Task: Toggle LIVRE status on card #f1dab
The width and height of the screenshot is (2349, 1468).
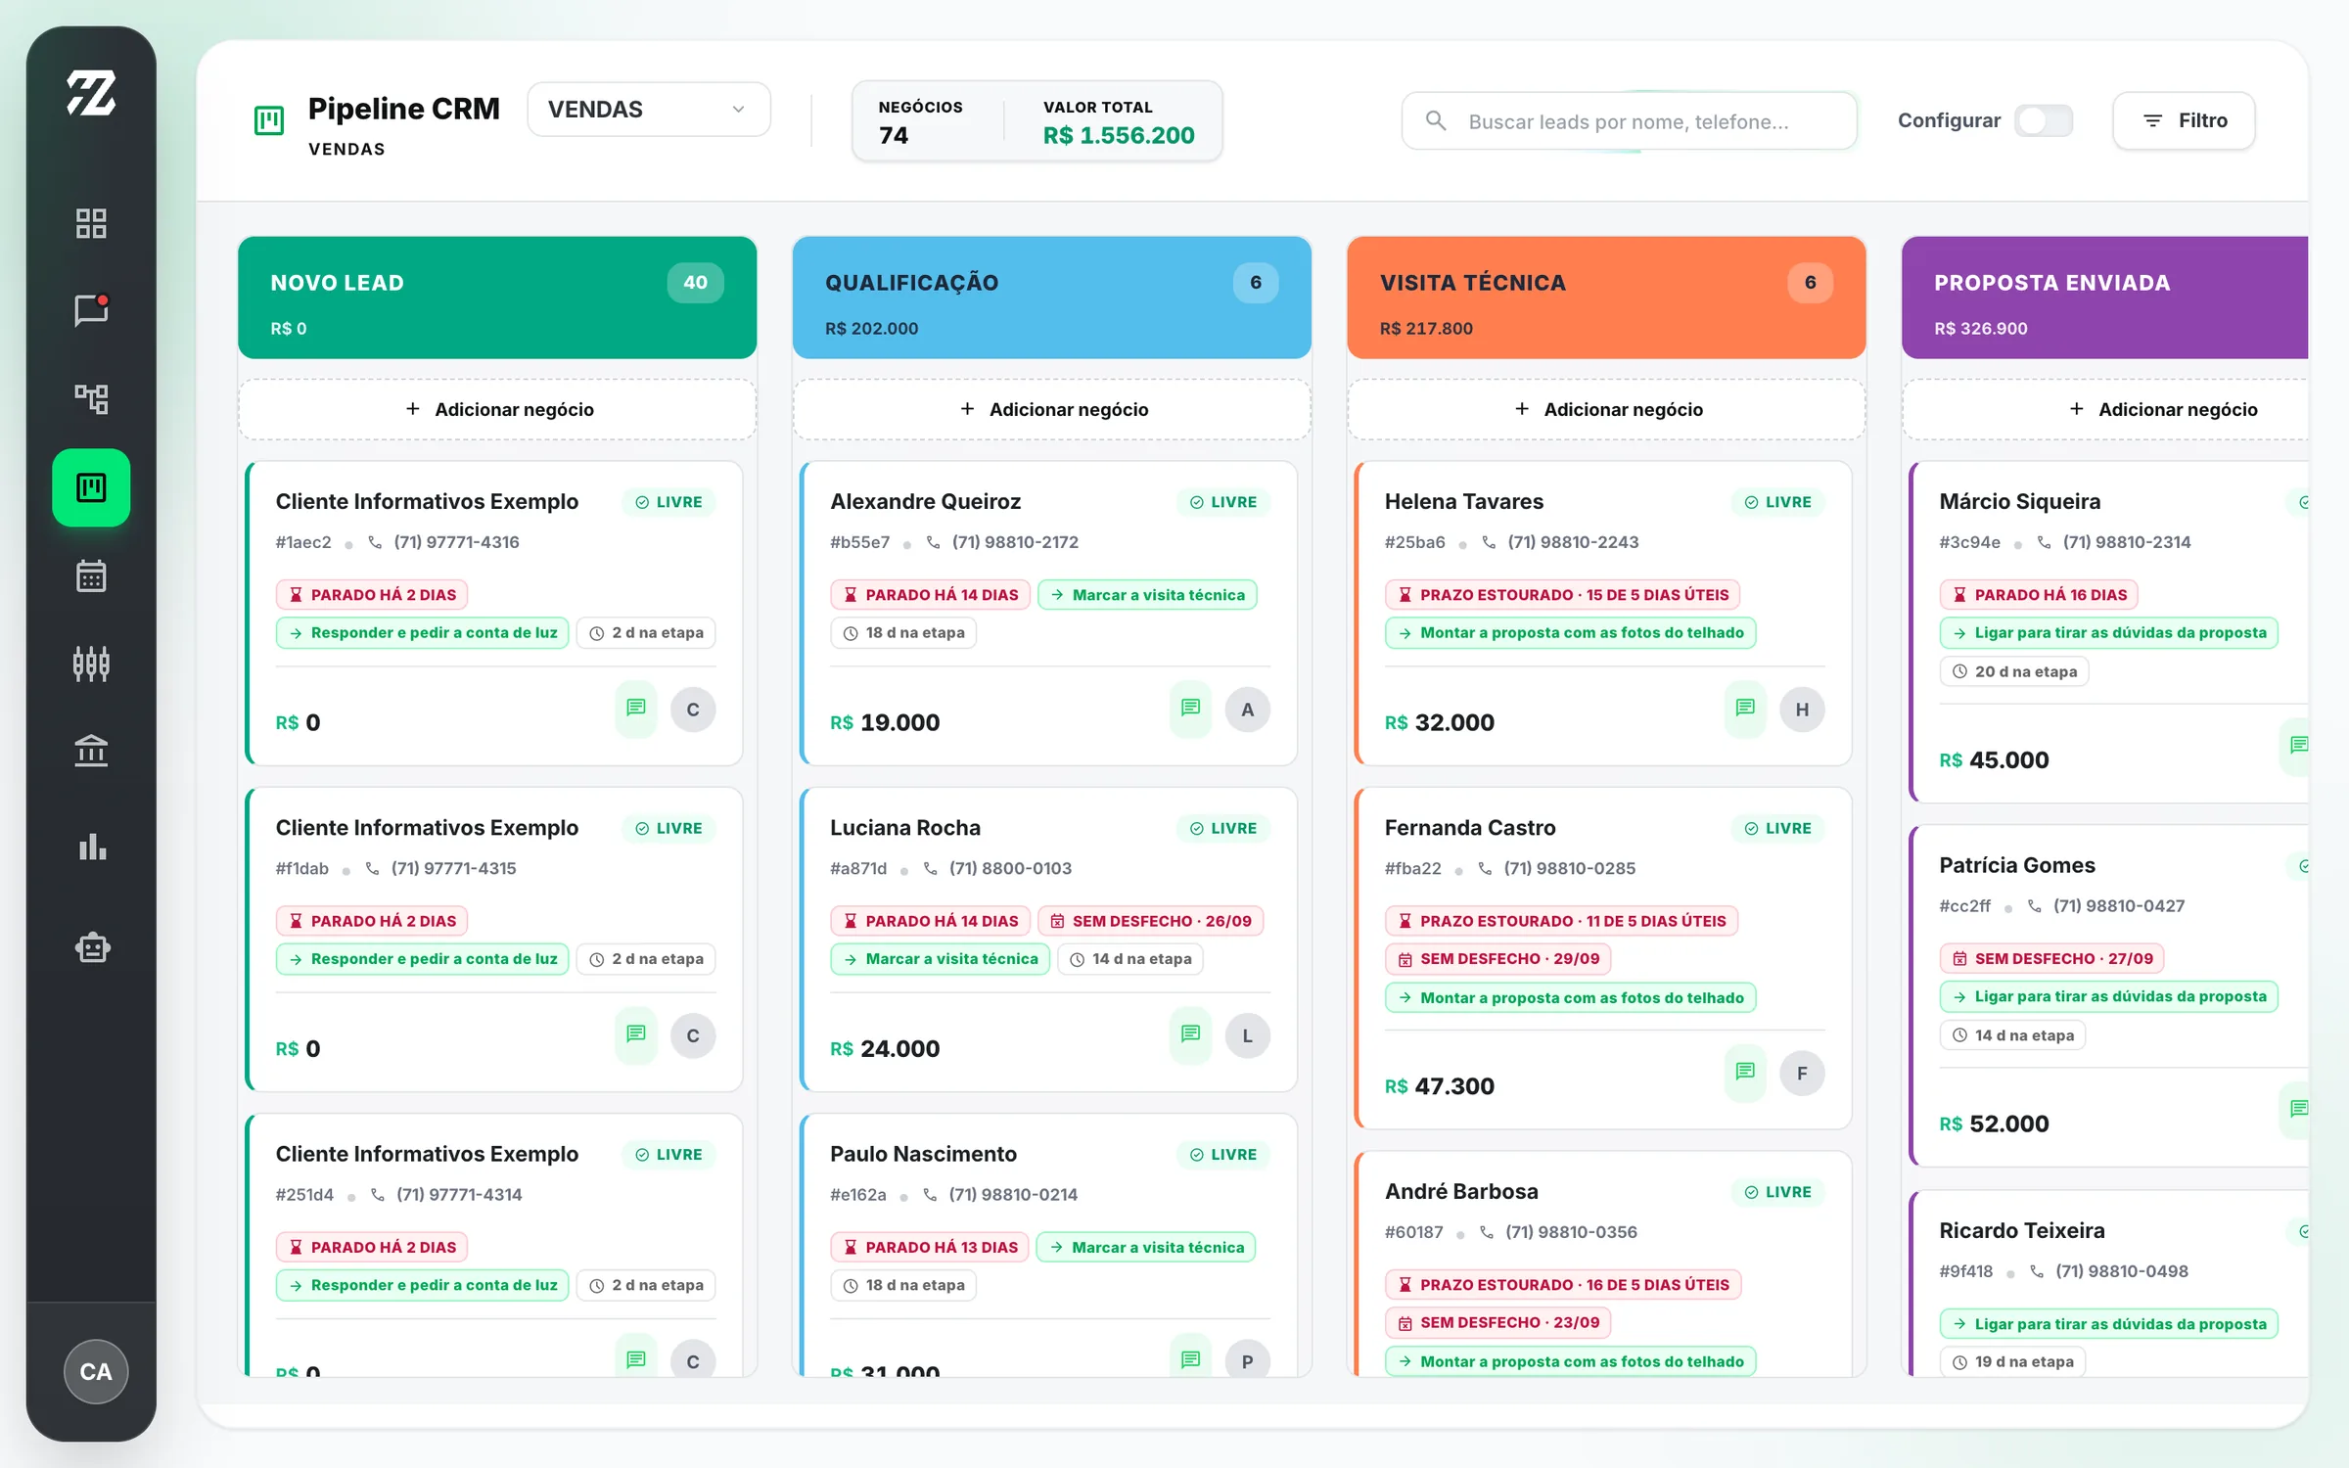Action: (x=669, y=828)
